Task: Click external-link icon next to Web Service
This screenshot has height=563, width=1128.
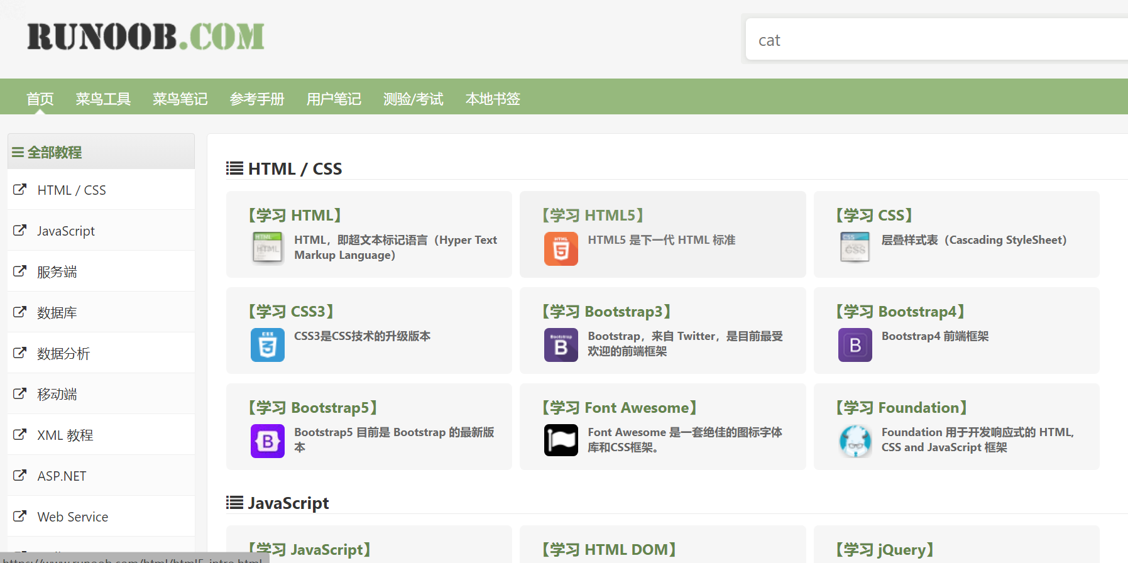Action: pyautogui.click(x=20, y=516)
